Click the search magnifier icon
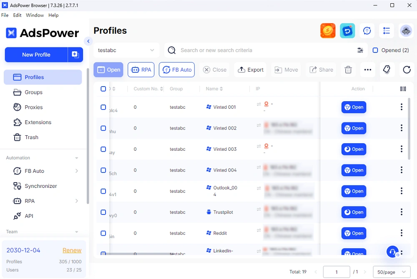417x279 pixels. click(172, 50)
